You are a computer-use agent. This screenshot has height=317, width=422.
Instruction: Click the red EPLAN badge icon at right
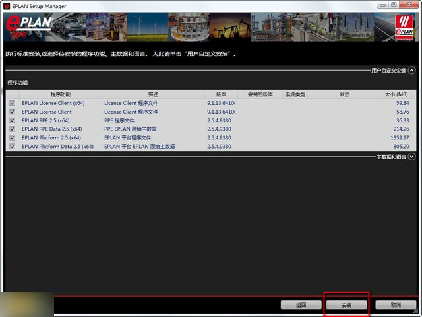(404, 27)
